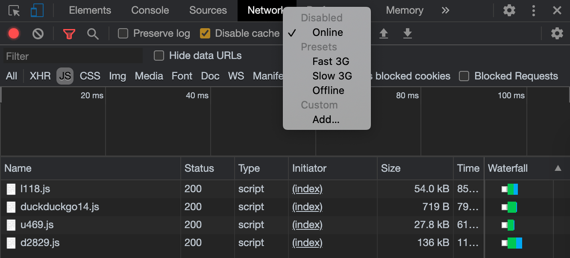Stop recording network log

pyautogui.click(x=14, y=33)
